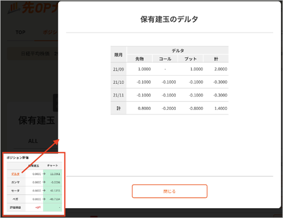Click the 先物 value 1.0000 in 21/09 row

pos(144,69)
